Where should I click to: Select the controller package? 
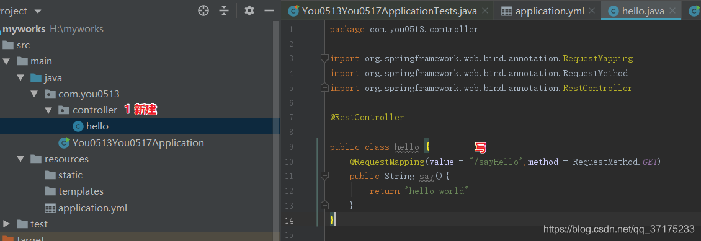[95, 110]
